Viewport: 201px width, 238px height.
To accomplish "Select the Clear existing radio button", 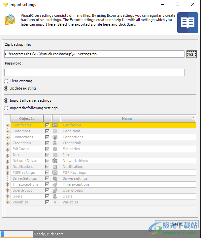I will pos(6,81).
